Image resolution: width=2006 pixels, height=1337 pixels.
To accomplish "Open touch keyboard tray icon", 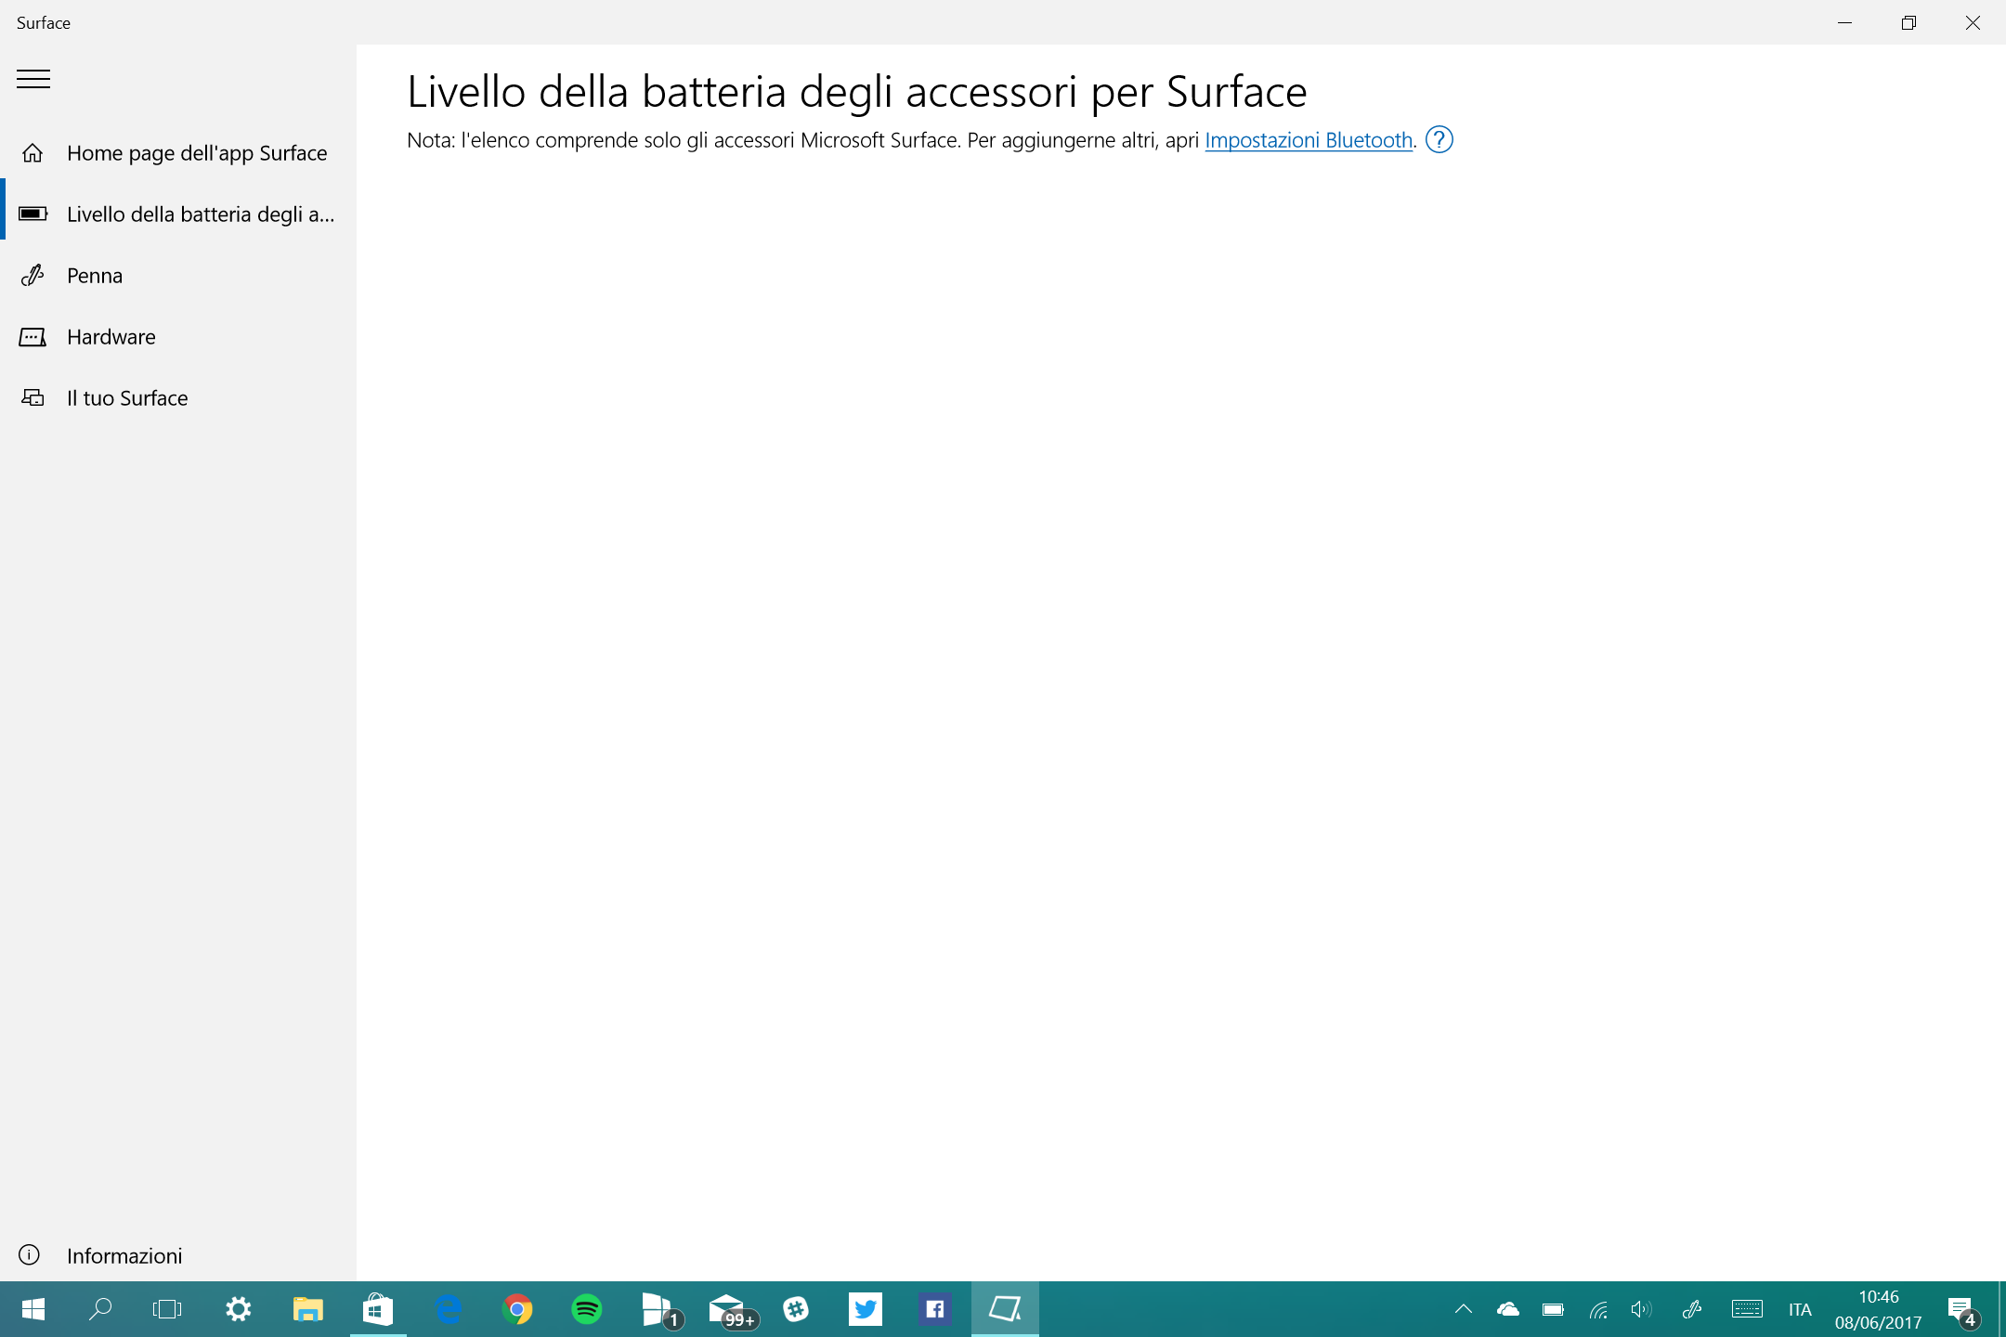I will point(1747,1309).
